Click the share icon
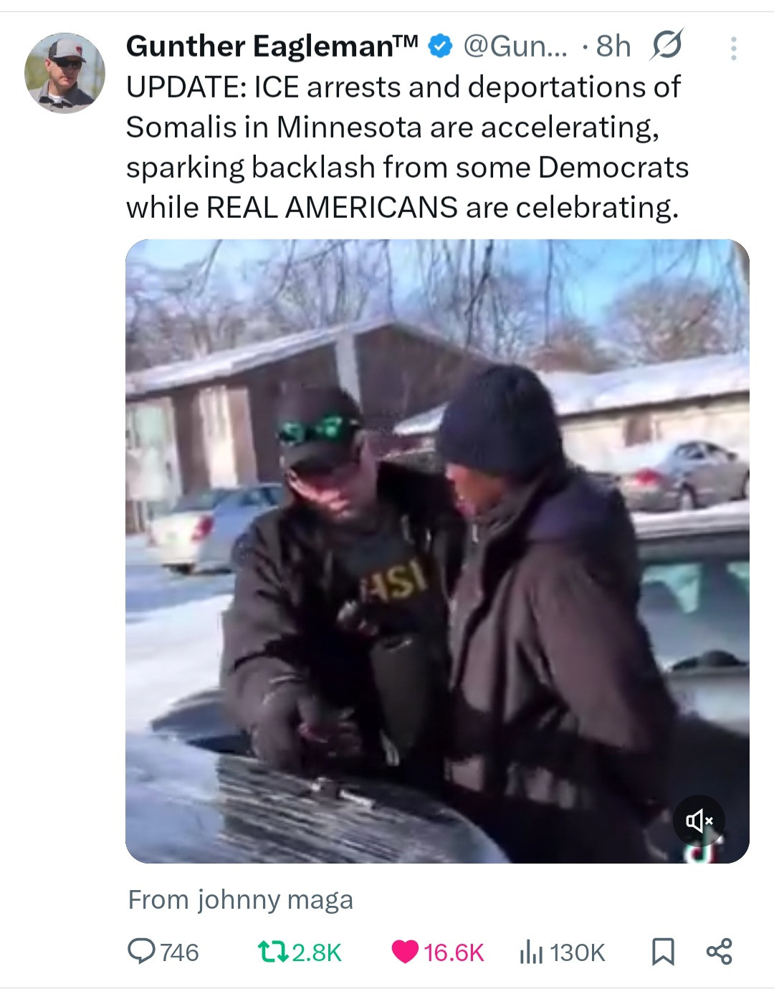Screen dimensions: 774x989 point(719,951)
